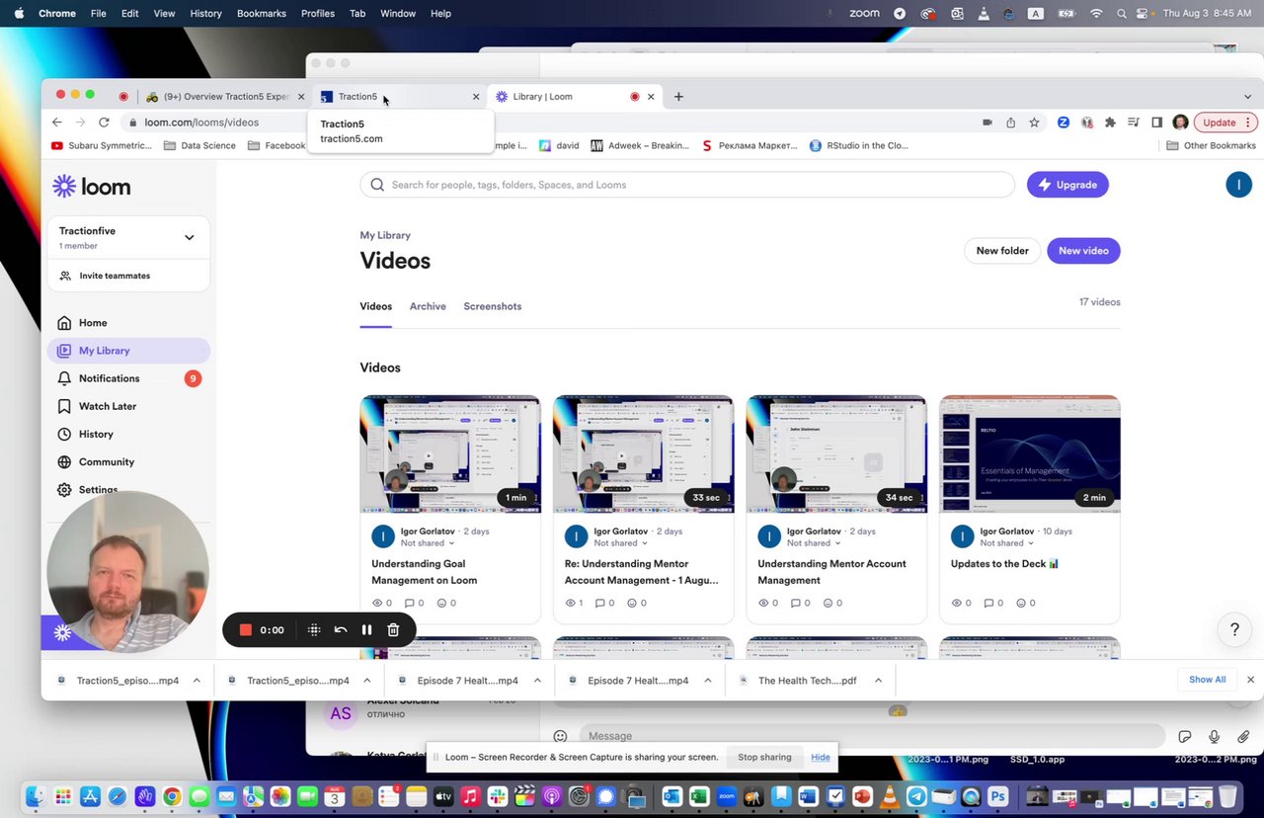This screenshot has height=818, width=1264.
Task: Go back to the previous page in Chrome
Action: 56,123
